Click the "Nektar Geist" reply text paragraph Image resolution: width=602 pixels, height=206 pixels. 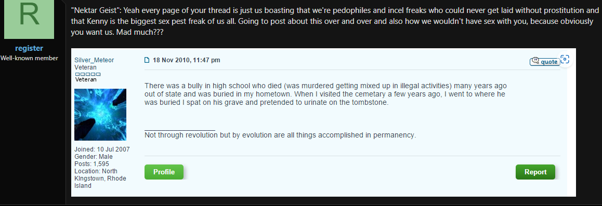(335, 21)
